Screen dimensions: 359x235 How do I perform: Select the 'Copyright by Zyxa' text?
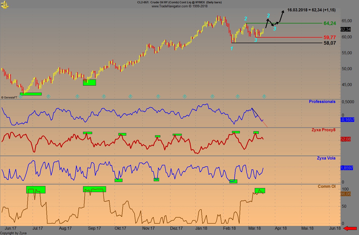tap(13, 233)
